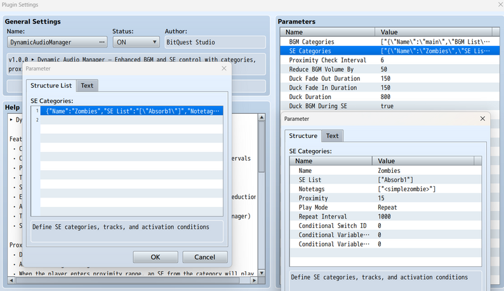
Task: Select the Proximity 15 row
Action: (x=385, y=198)
